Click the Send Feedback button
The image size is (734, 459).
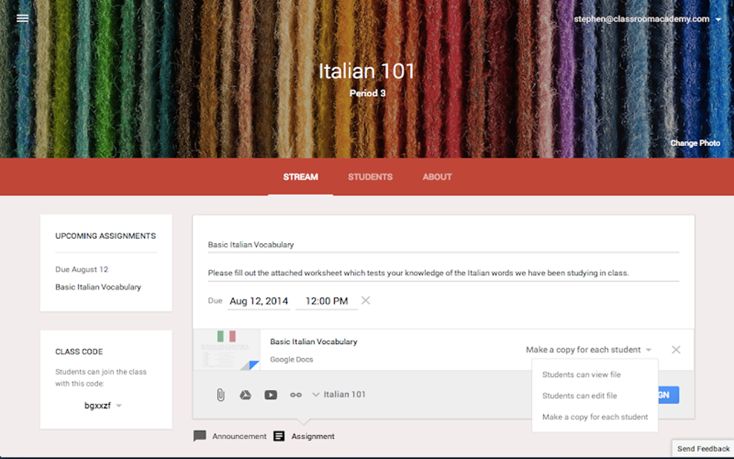(703, 447)
